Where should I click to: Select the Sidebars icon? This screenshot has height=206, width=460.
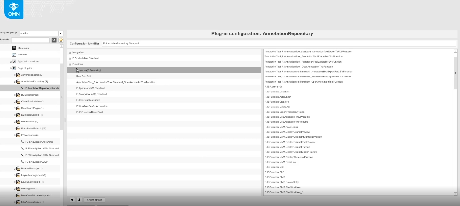(14, 55)
